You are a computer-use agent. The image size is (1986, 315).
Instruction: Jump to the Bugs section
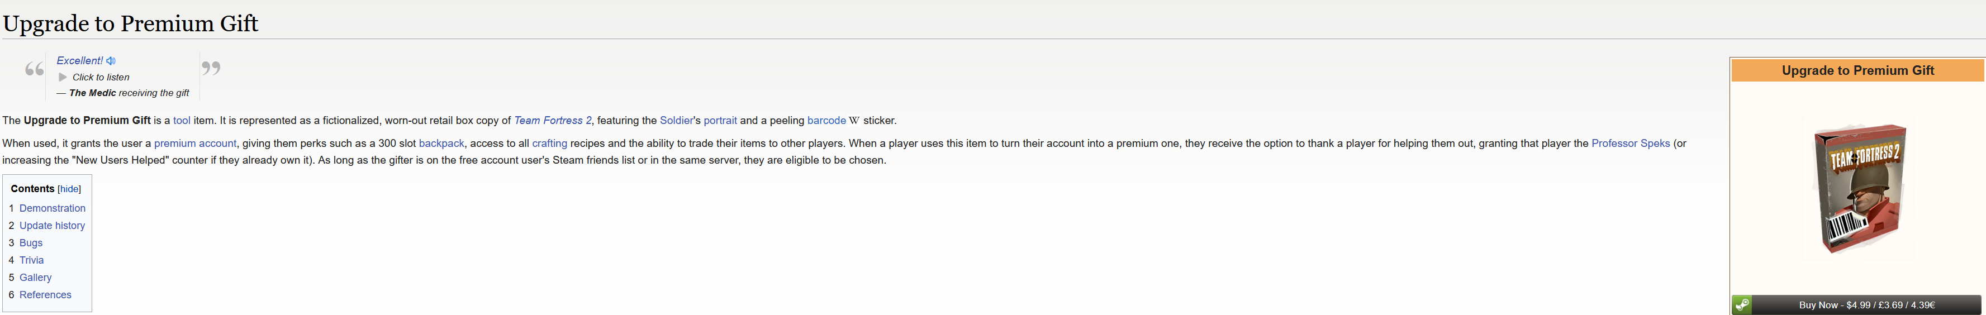(x=31, y=244)
